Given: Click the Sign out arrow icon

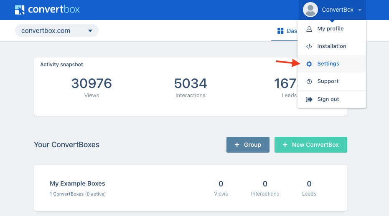Looking at the screenshot, I should coord(309,99).
